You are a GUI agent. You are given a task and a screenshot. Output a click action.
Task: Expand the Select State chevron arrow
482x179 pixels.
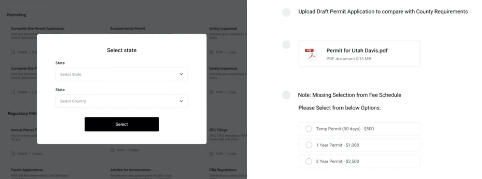coord(181,74)
